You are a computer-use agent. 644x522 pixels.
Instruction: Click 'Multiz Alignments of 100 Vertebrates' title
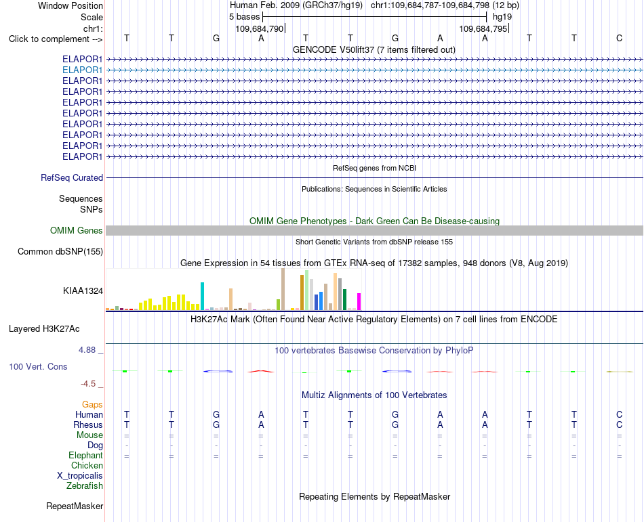point(374,395)
